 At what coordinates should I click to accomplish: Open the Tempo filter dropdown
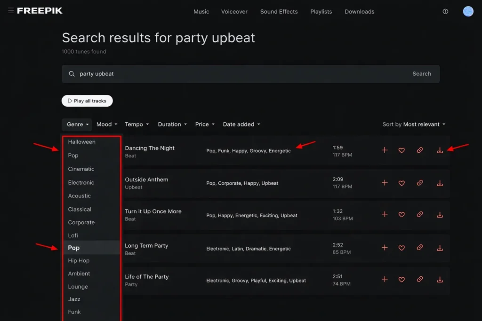(137, 125)
